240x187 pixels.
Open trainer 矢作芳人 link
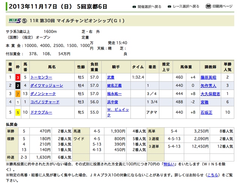click(x=208, y=86)
